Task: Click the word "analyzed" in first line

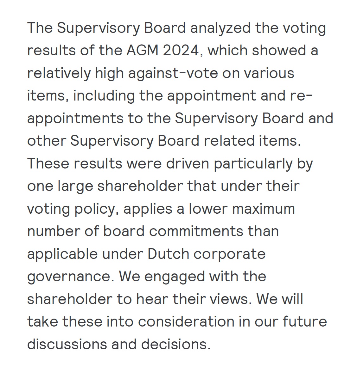Action: tap(220, 28)
